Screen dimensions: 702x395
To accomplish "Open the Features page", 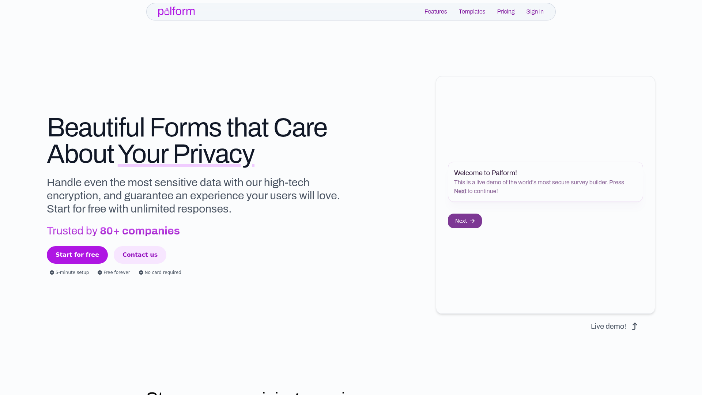I will pos(435,11).
